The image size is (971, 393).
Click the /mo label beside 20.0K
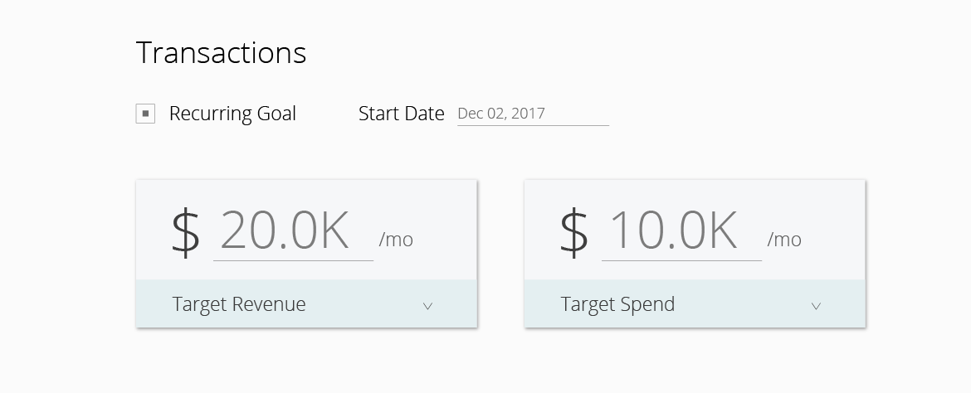(396, 240)
